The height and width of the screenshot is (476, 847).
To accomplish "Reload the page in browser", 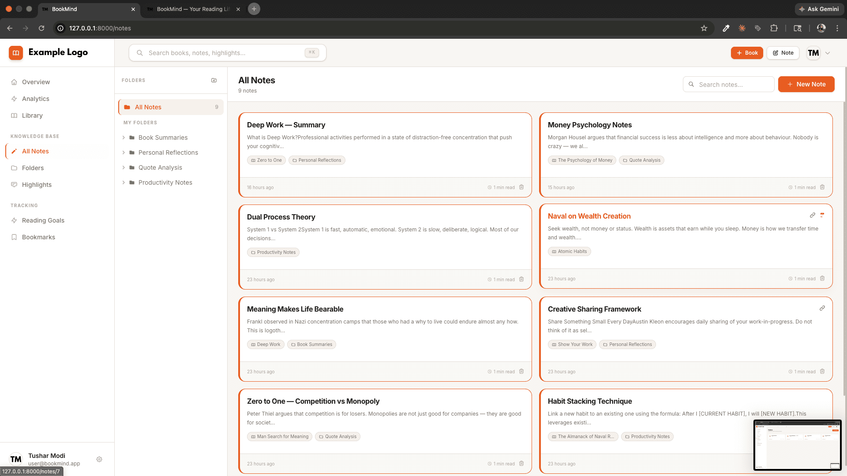I will (x=41, y=28).
